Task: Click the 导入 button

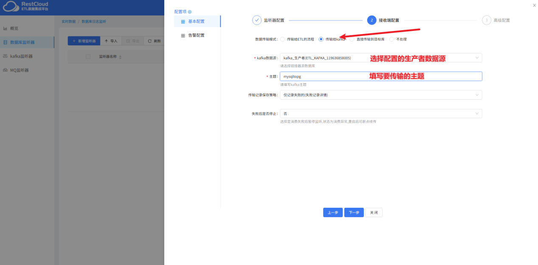Action: (111, 41)
